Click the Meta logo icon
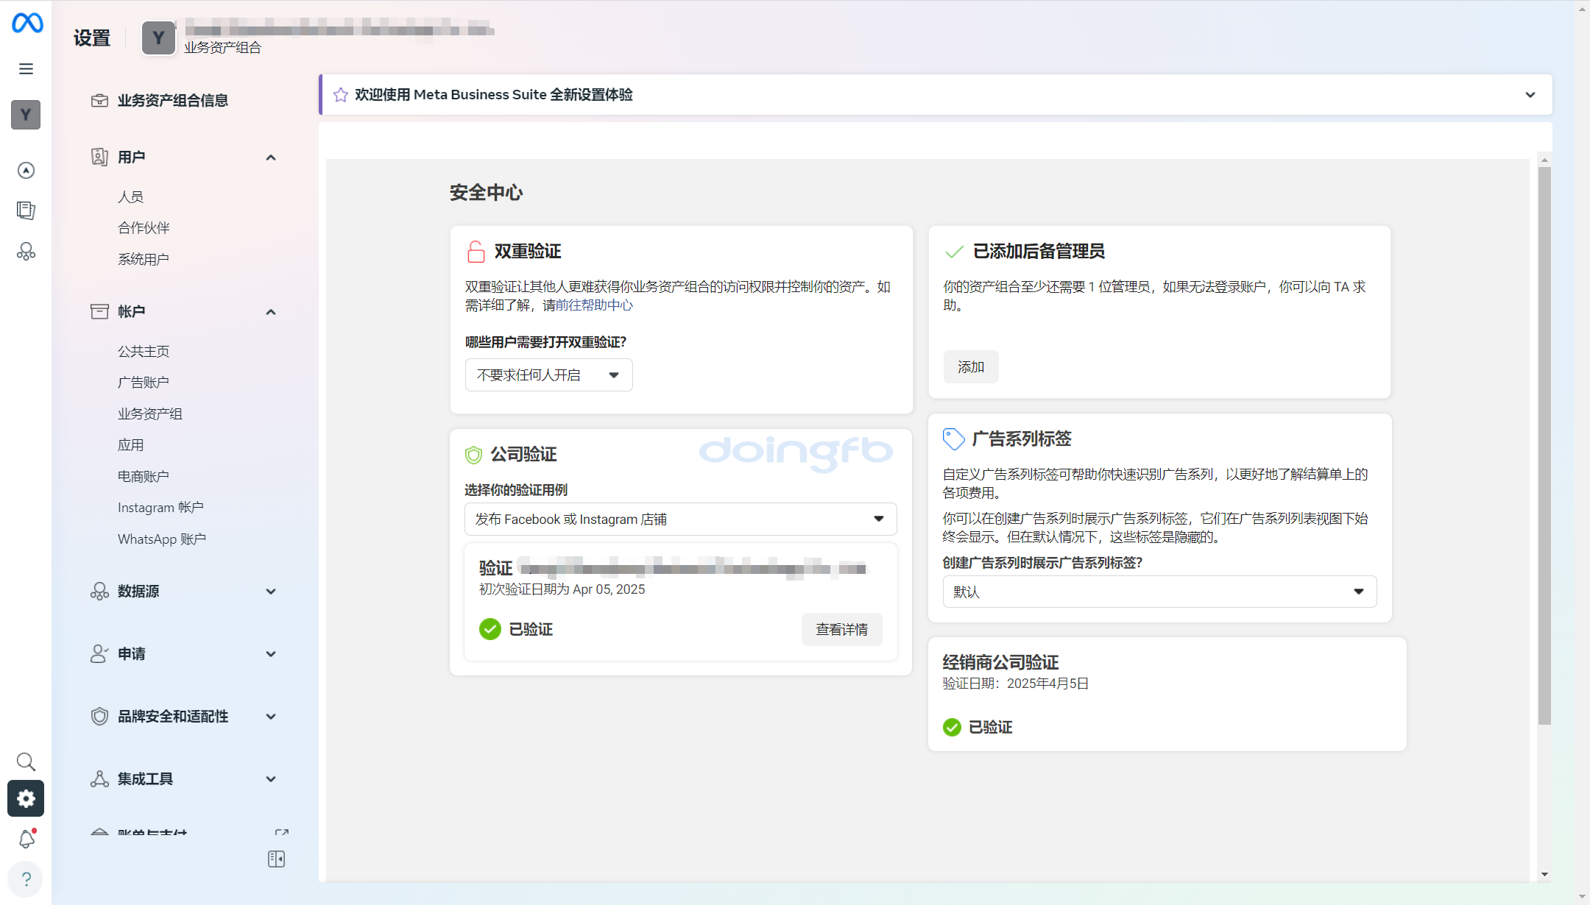Image resolution: width=1590 pixels, height=905 pixels. click(27, 23)
